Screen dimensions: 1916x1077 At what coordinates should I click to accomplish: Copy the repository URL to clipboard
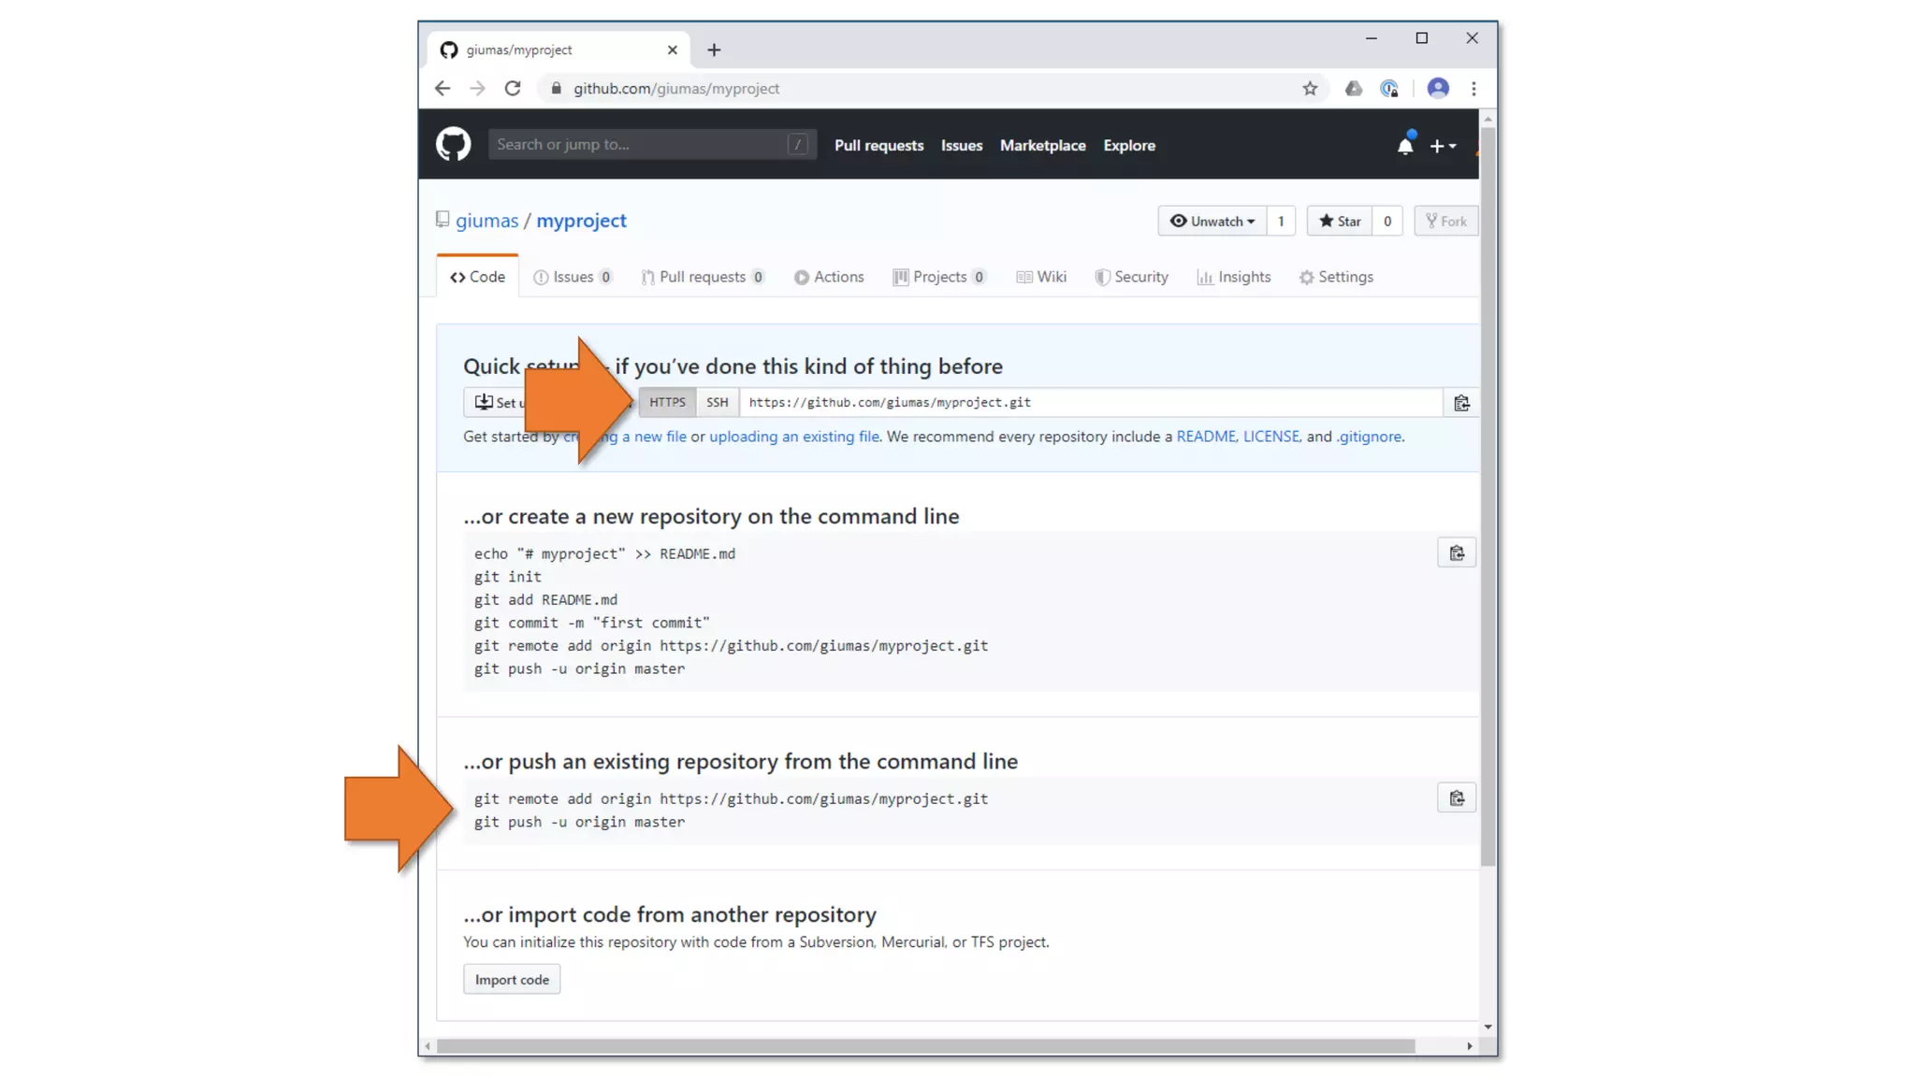point(1460,403)
